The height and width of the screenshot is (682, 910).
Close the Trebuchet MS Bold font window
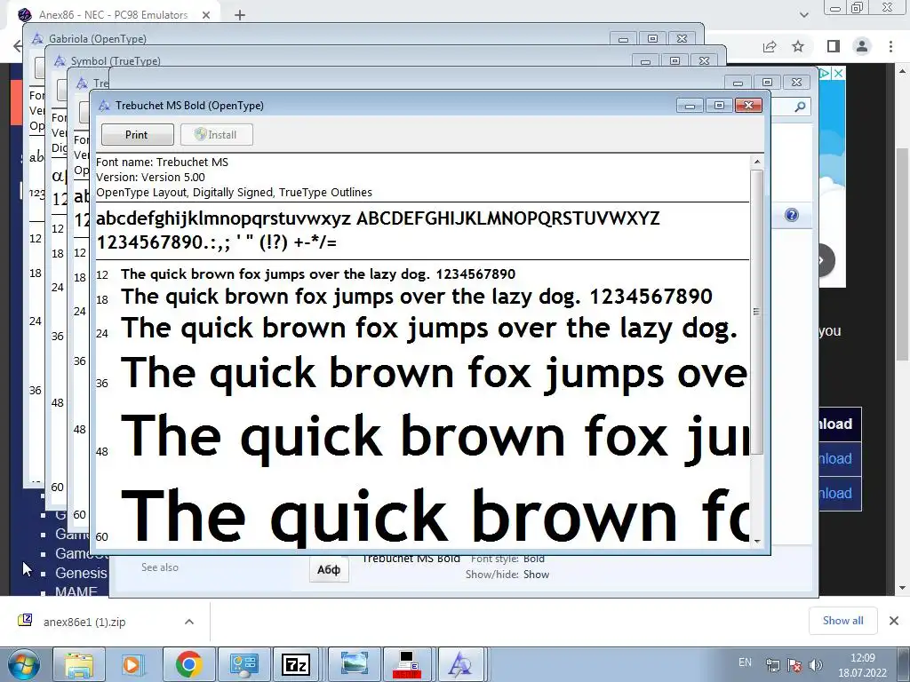click(x=748, y=106)
